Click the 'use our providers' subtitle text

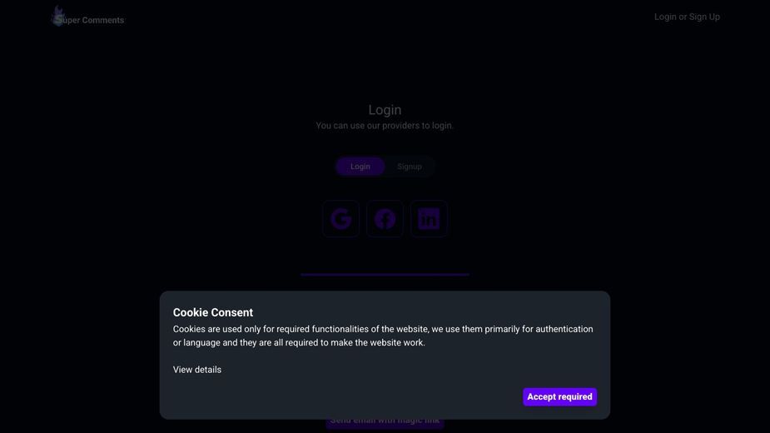point(385,126)
